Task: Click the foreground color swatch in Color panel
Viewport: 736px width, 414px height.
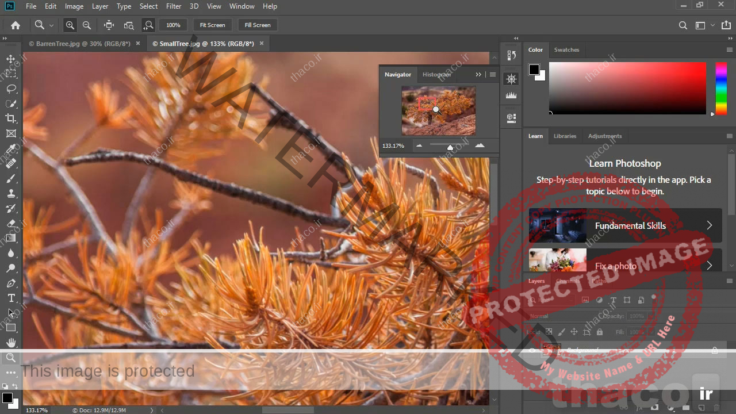Action: tap(534, 70)
